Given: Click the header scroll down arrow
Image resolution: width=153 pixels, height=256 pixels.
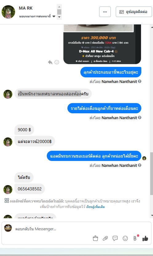Looking at the screenshot, I should coord(59,17).
